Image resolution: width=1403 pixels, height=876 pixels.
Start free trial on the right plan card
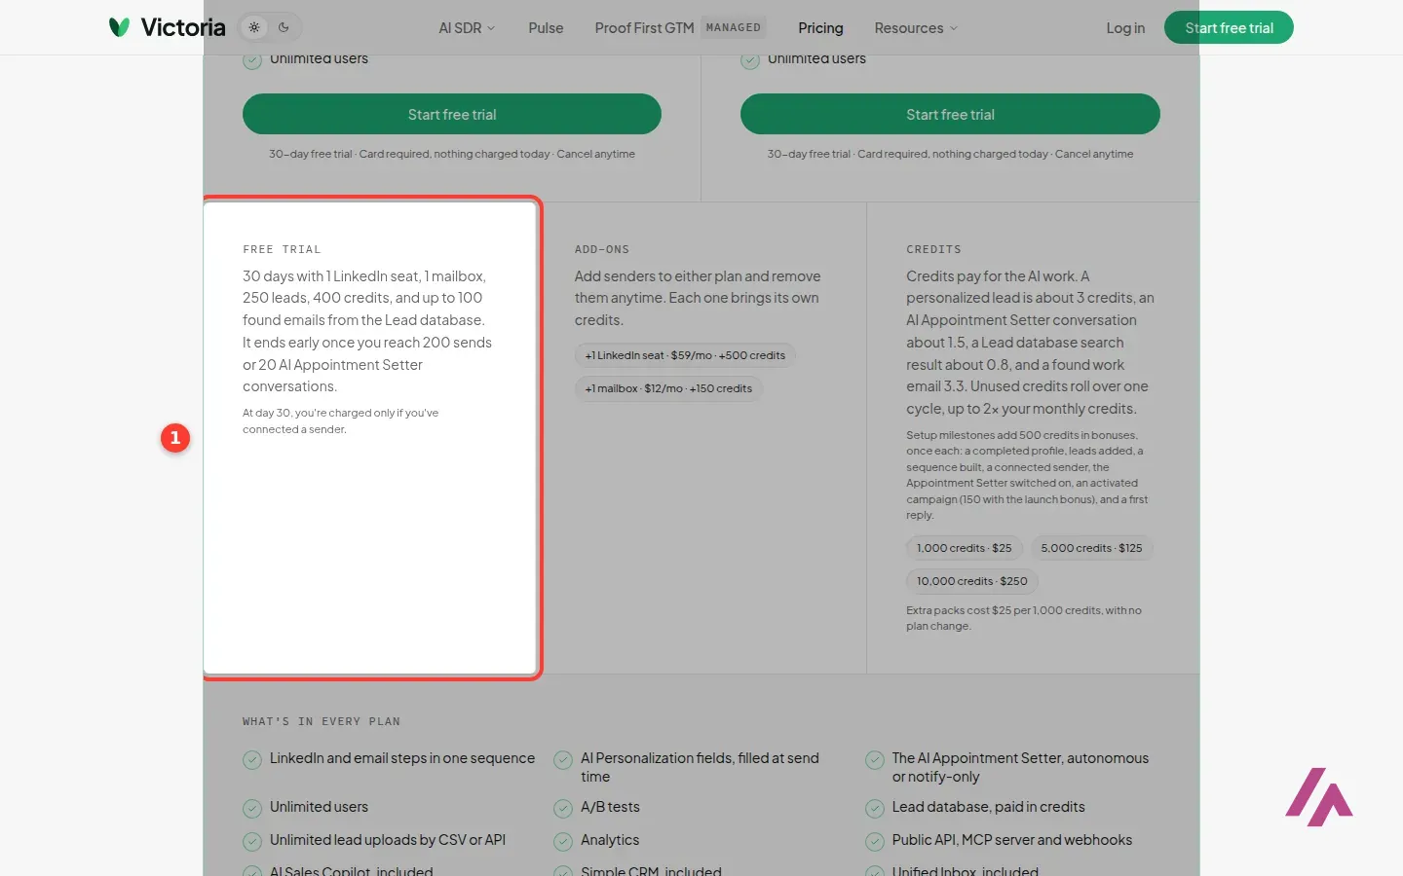[x=950, y=114]
